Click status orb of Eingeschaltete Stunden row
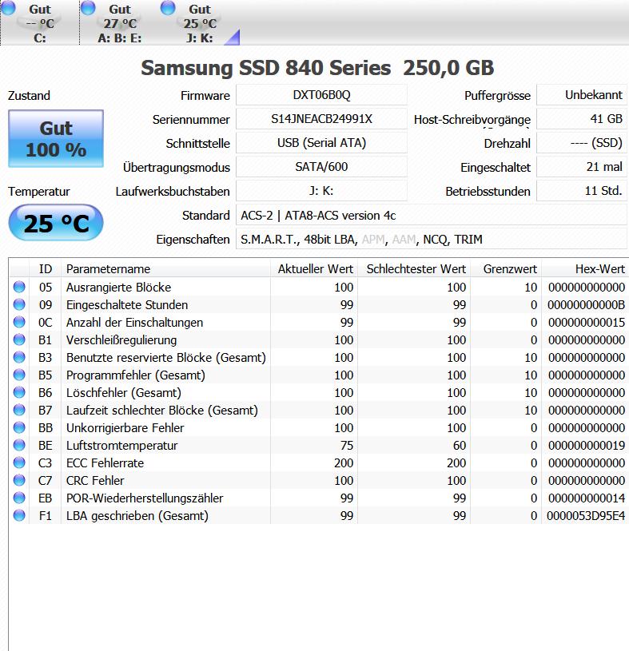This screenshot has height=651, width=629. [x=19, y=304]
